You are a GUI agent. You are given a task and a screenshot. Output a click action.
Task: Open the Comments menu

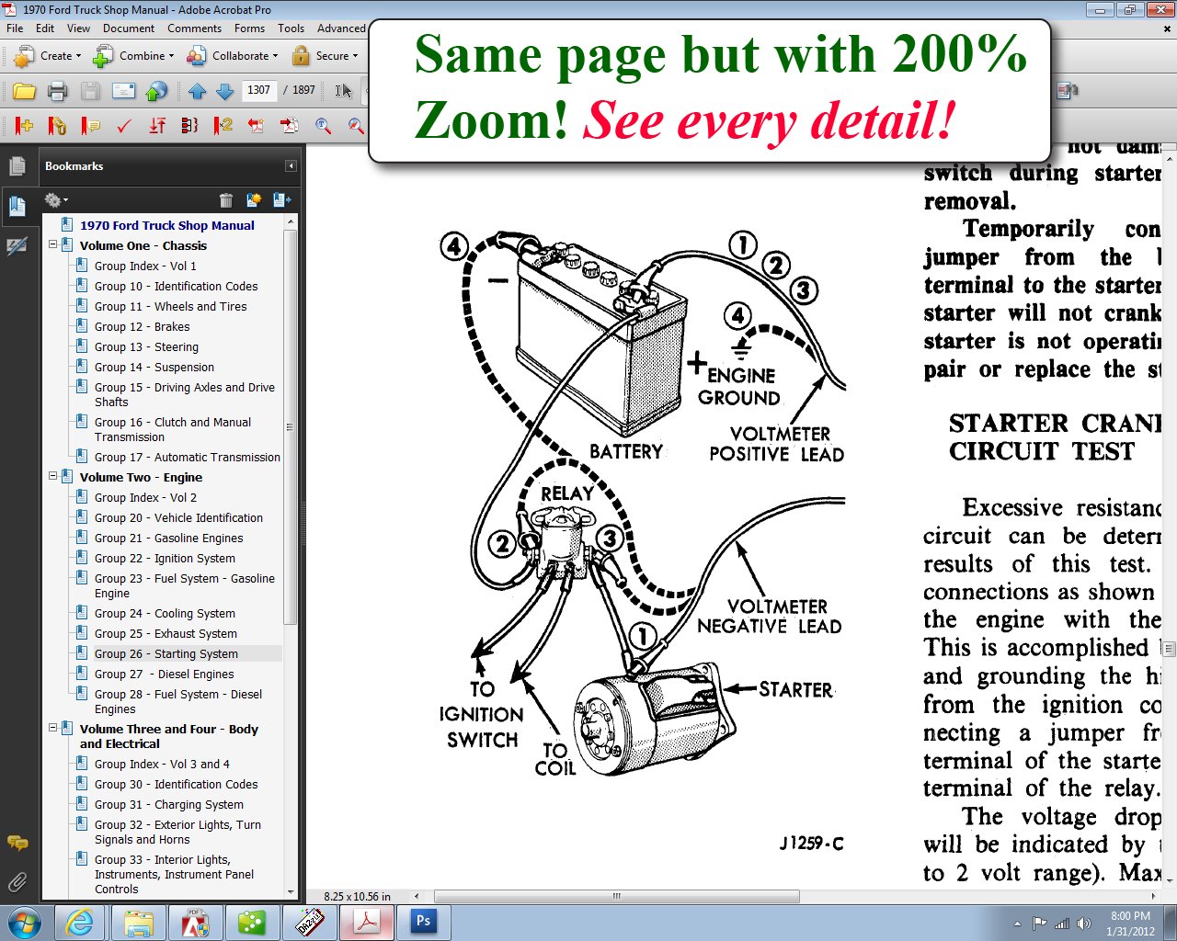(194, 28)
